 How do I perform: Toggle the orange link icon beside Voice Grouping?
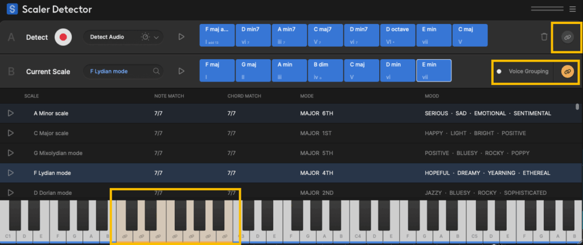click(566, 71)
